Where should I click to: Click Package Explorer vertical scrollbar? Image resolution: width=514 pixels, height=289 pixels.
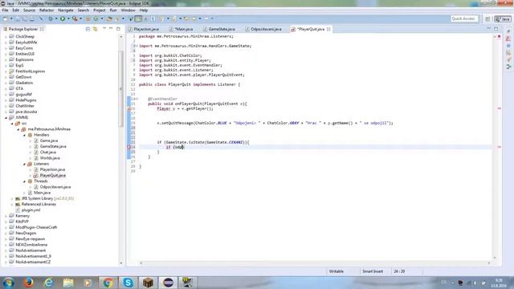pyautogui.click(x=121, y=88)
